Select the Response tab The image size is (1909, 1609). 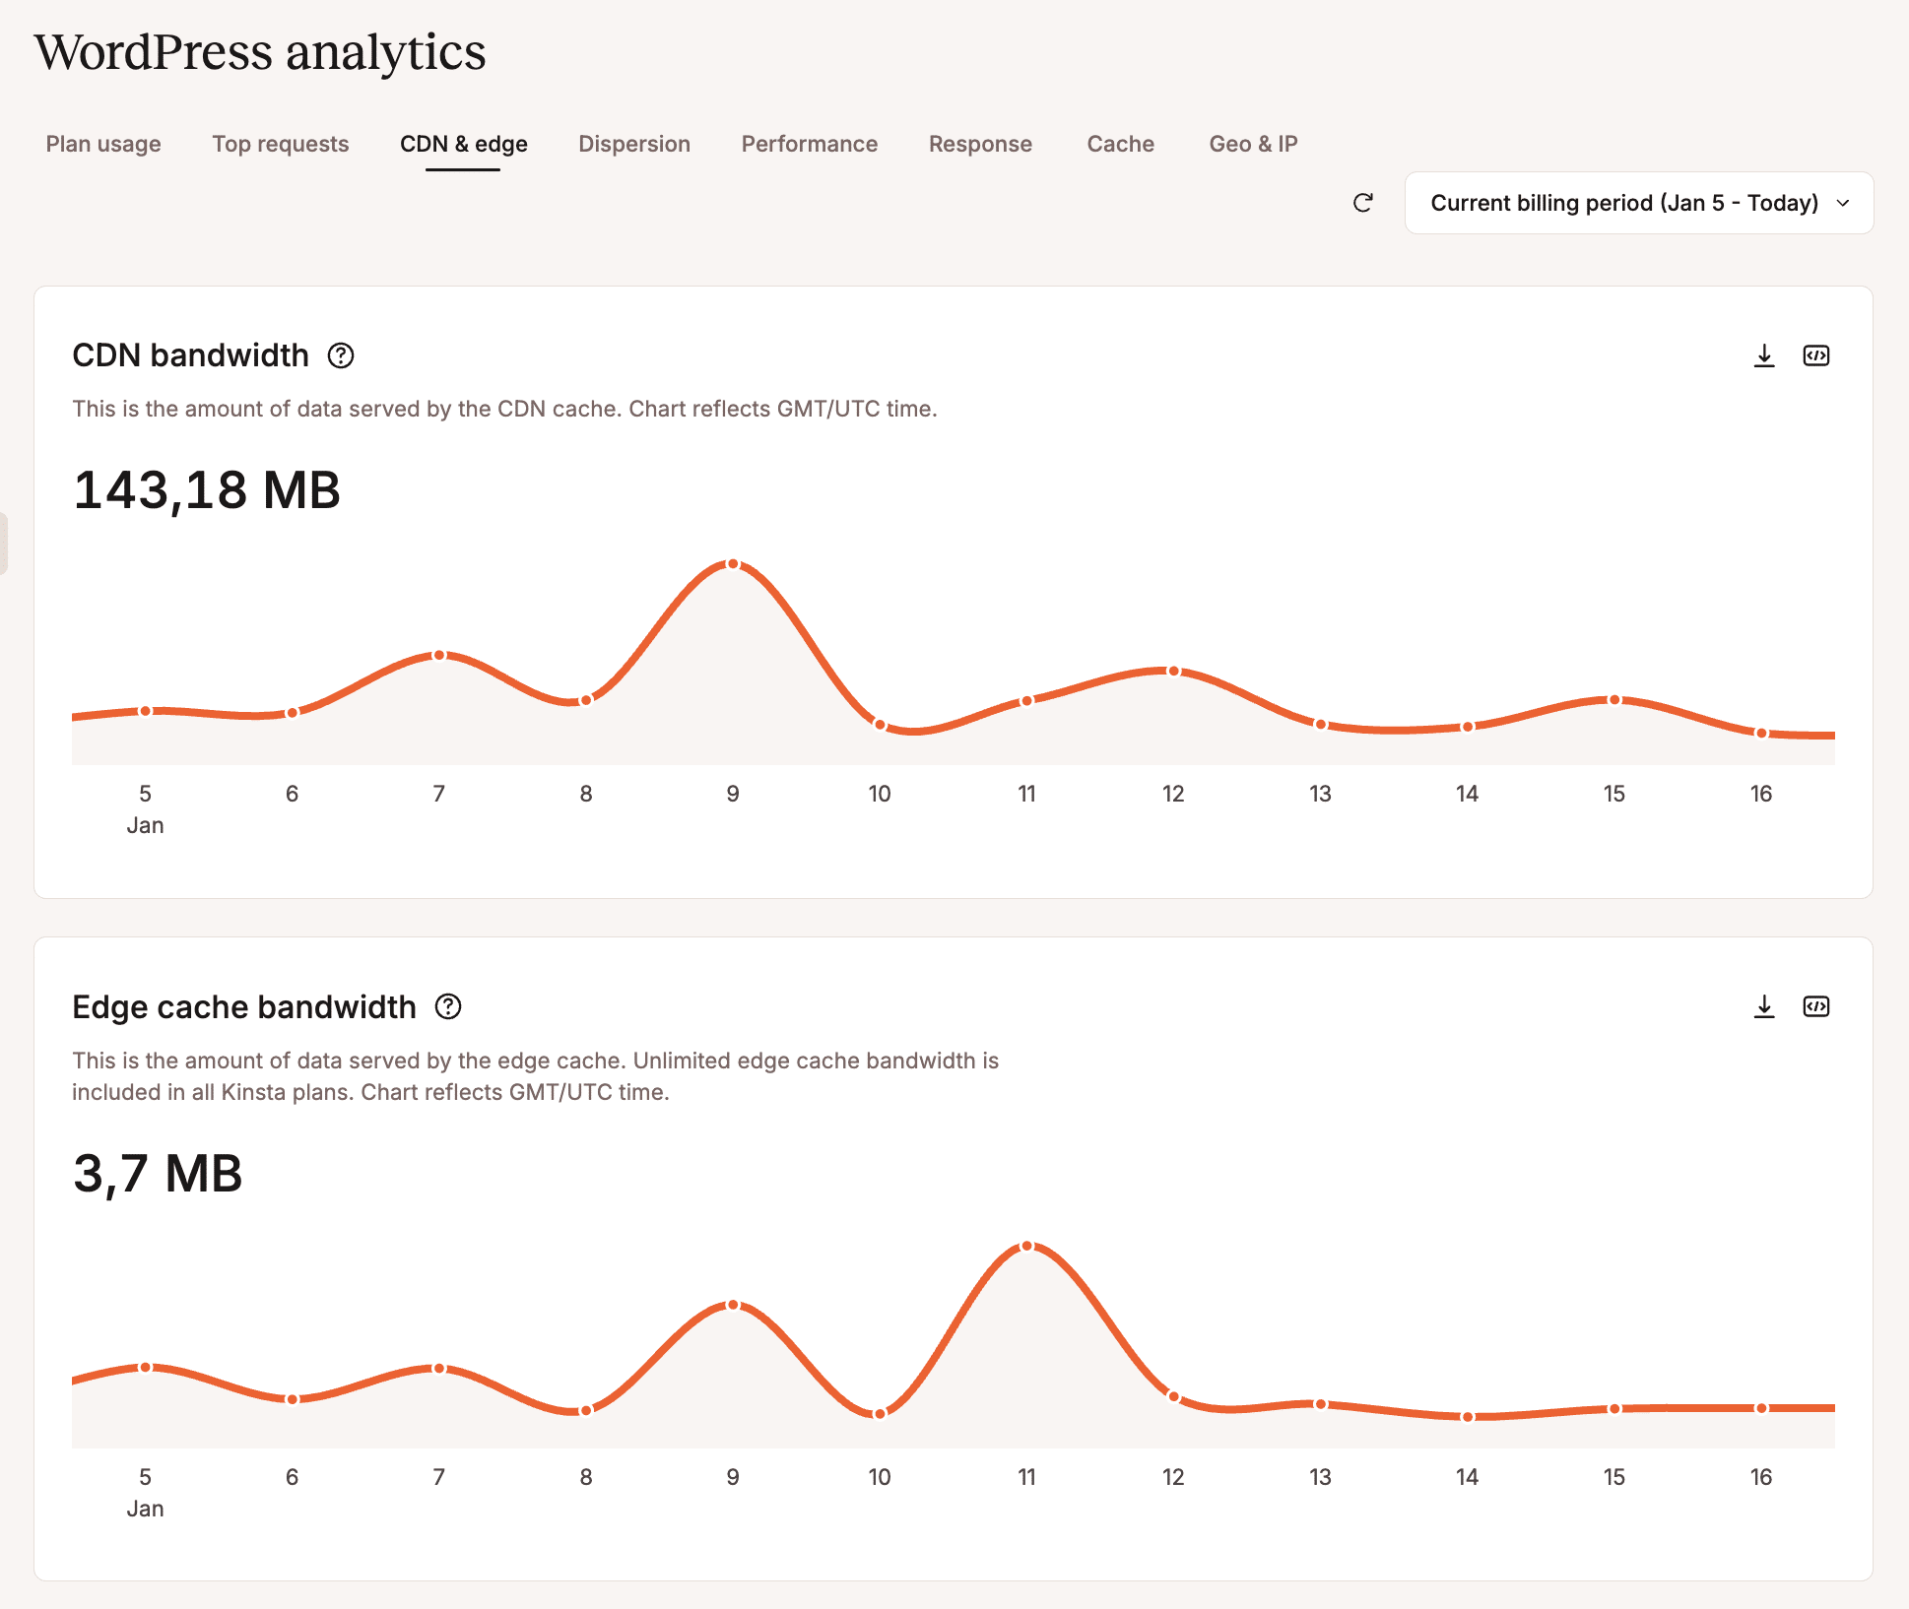[x=979, y=144]
